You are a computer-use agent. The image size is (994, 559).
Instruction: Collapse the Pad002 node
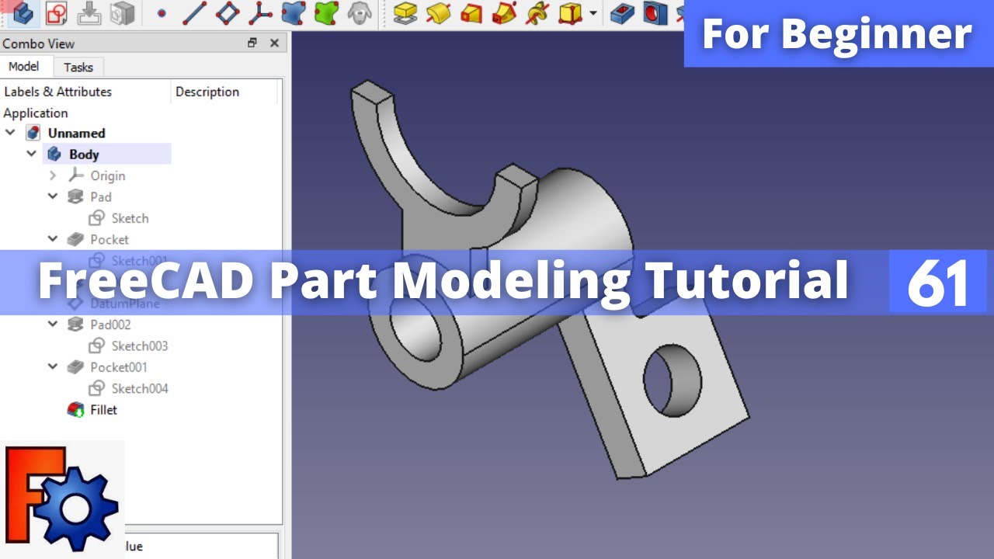[x=53, y=325]
